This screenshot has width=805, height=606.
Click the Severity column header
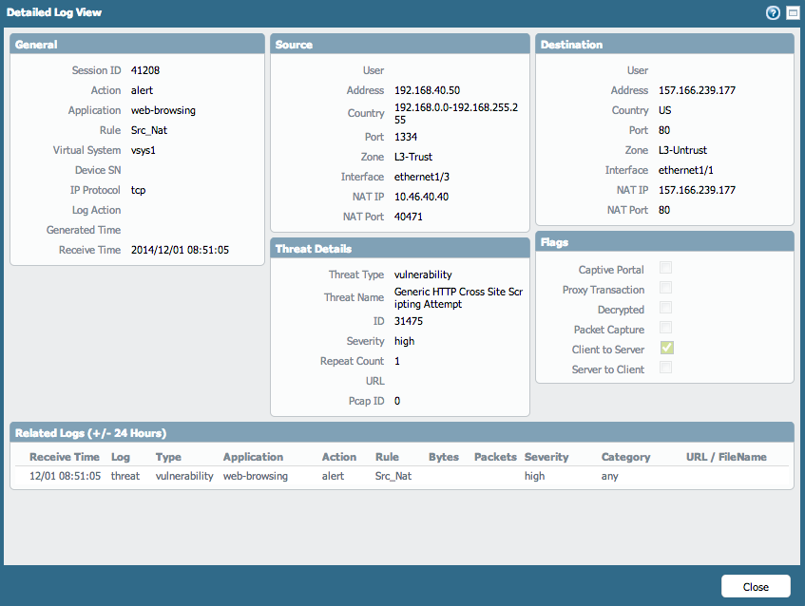pyautogui.click(x=546, y=457)
